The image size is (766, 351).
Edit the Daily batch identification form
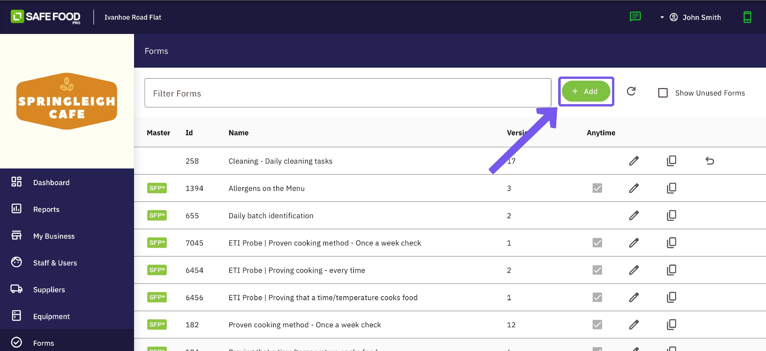[x=634, y=215]
